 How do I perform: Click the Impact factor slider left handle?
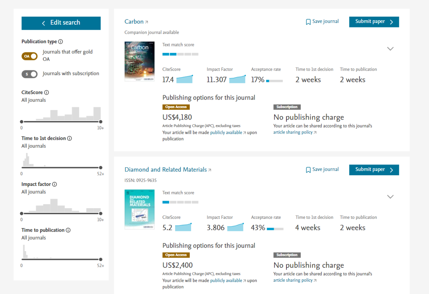tap(21, 213)
